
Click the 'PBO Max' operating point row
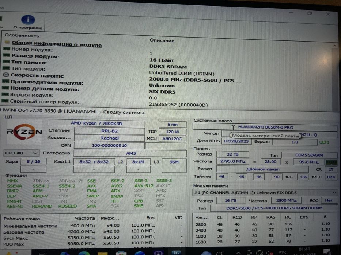93,244
